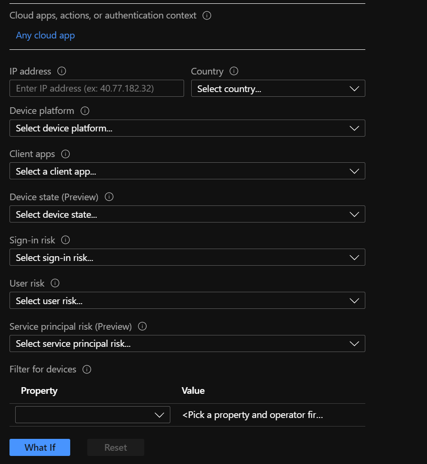
Task: Click the Any cloud app link
Action: click(x=46, y=36)
